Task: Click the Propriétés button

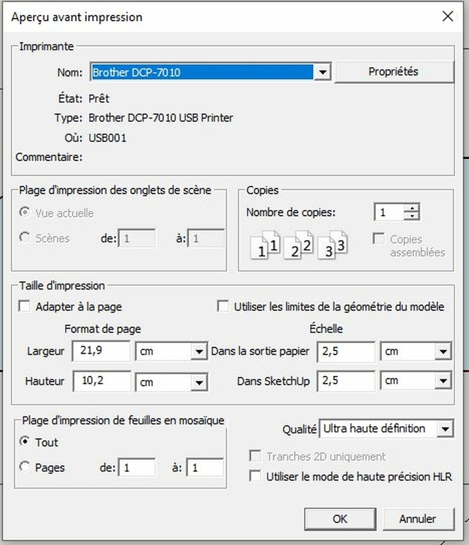Action: pyautogui.click(x=393, y=72)
